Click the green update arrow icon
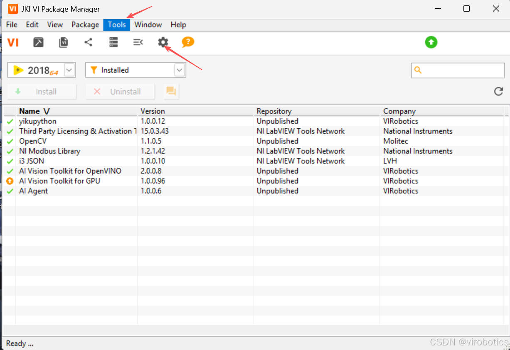The height and width of the screenshot is (350, 510). (x=431, y=42)
